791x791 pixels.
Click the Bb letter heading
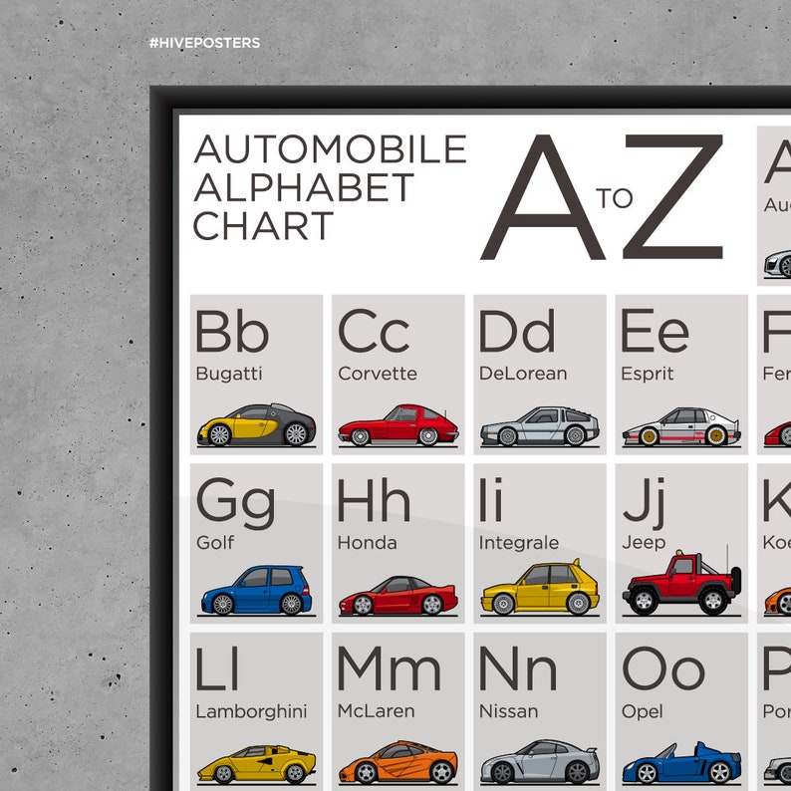(x=231, y=331)
